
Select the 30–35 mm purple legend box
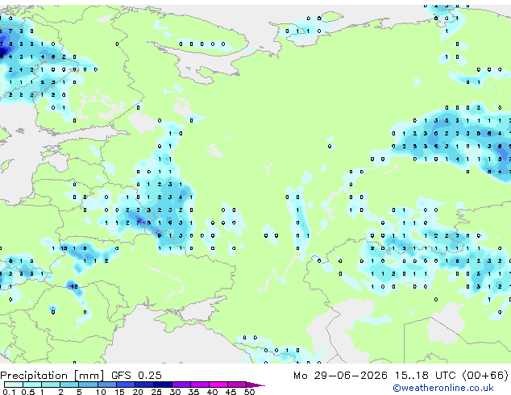coord(181,385)
